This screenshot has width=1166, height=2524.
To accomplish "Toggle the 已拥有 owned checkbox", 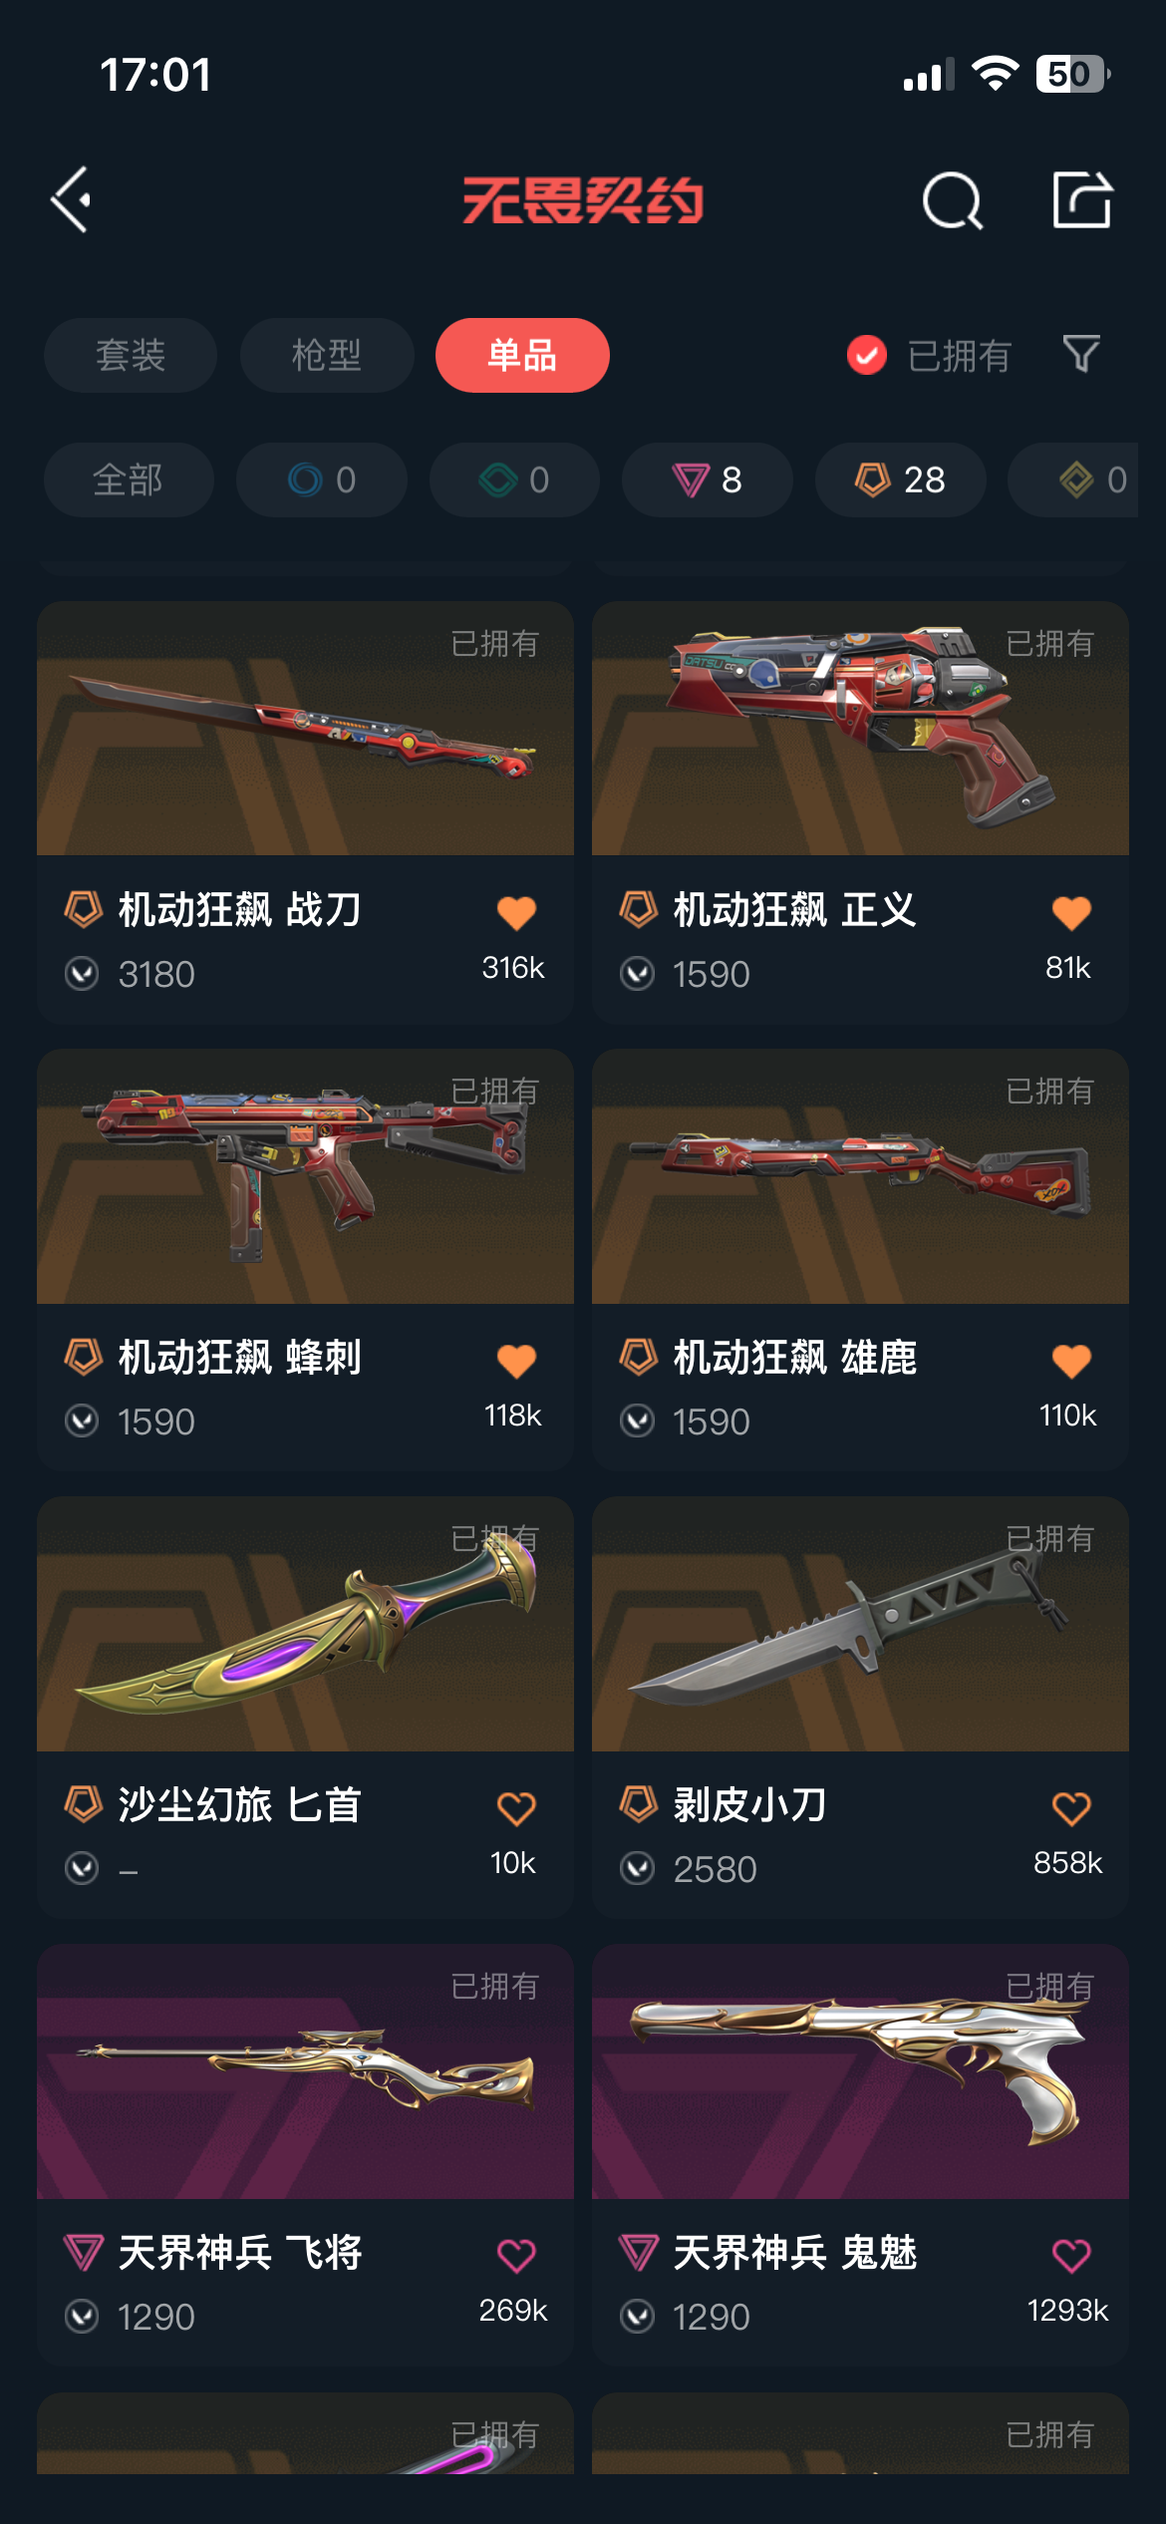I will (867, 355).
